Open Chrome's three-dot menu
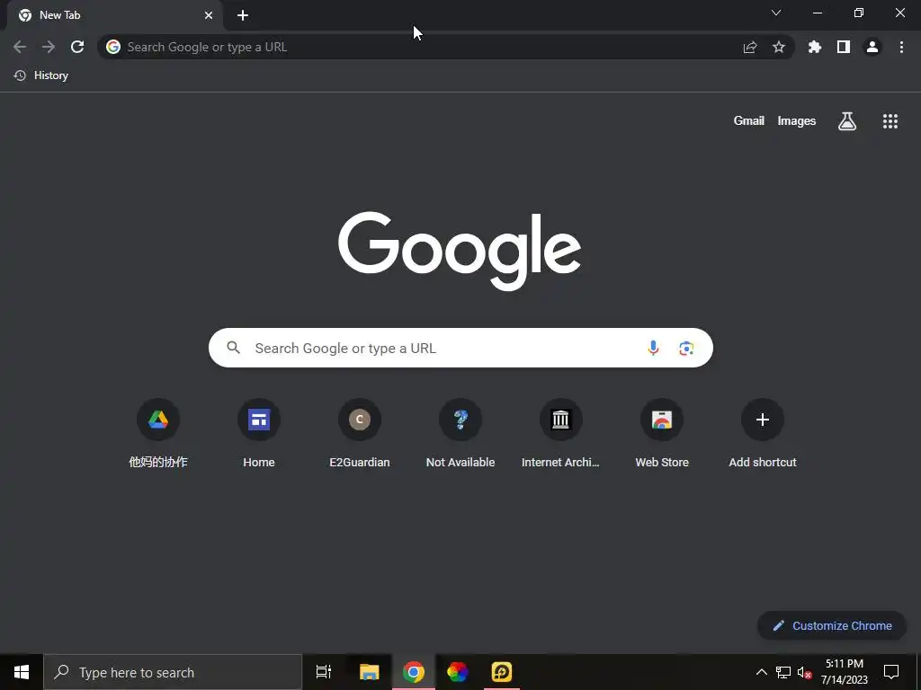Screen dimensions: 921x690 (x=901, y=47)
